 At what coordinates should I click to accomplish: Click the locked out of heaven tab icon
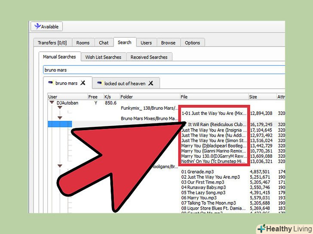99,83
